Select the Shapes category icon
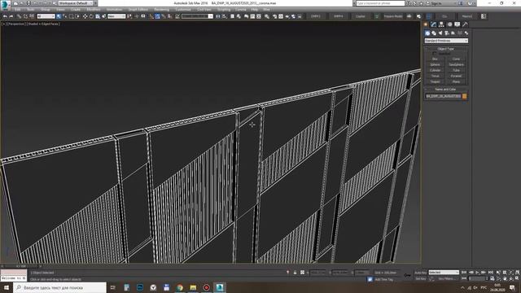The image size is (521, 293). point(434,33)
